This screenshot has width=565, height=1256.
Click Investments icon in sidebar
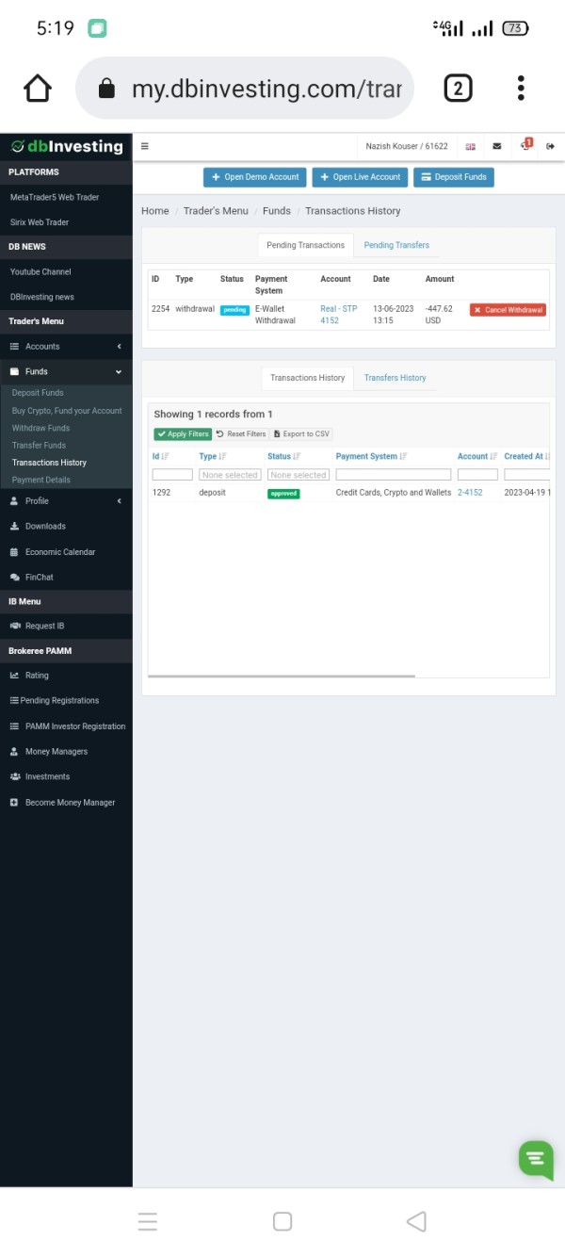tap(14, 776)
